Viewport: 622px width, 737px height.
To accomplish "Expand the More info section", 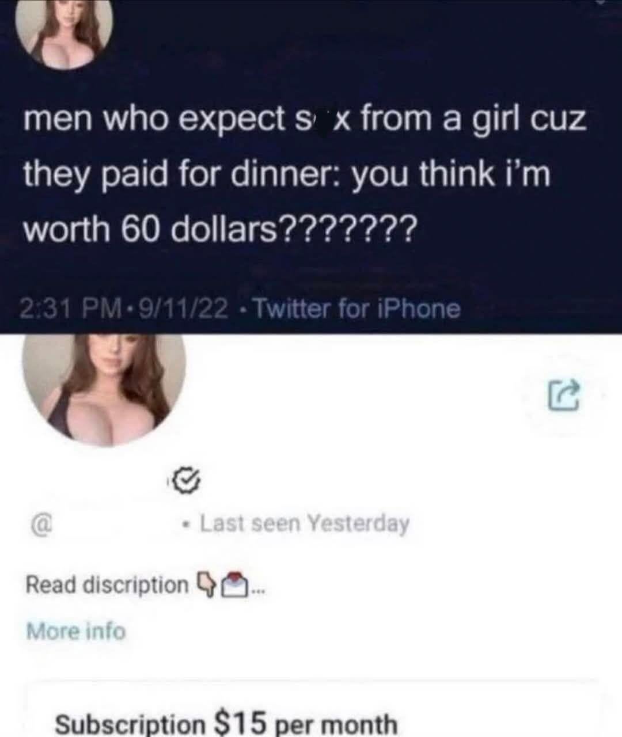I will [75, 632].
